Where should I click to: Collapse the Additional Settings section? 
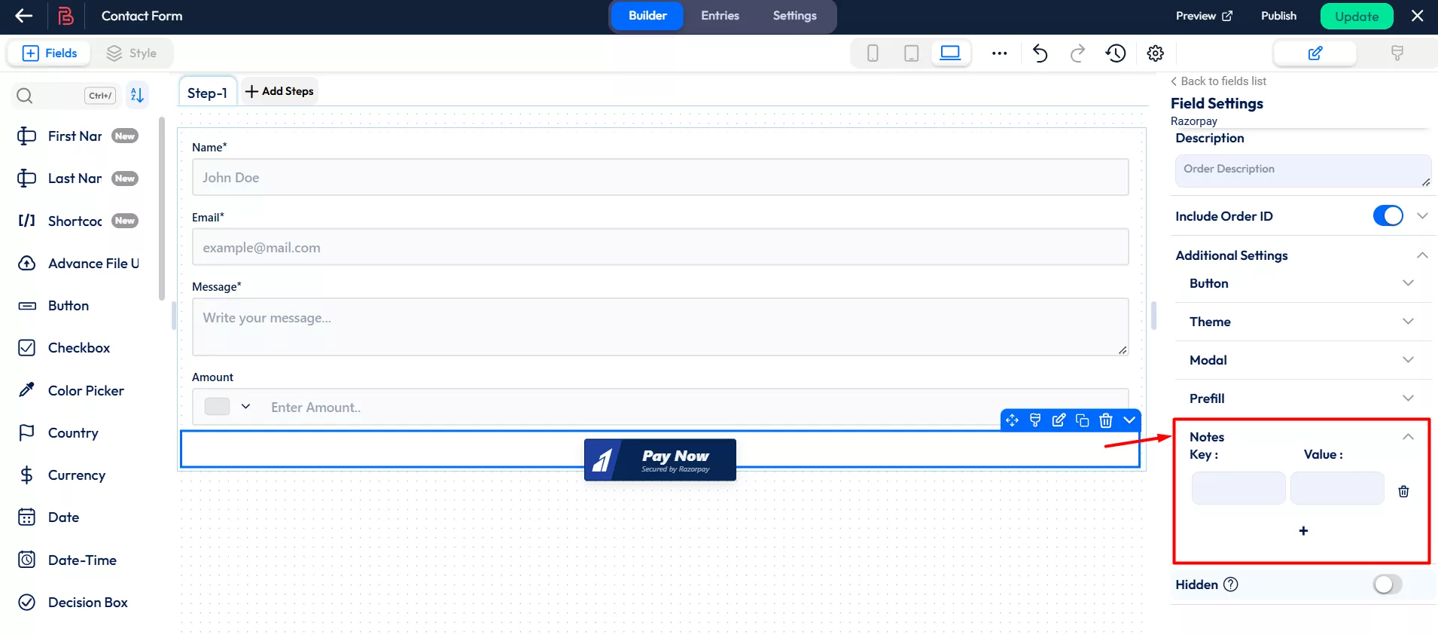[x=1422, y=255]
